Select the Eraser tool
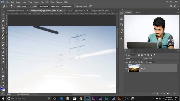Screen dimensions: 180x101 [3, 49]
